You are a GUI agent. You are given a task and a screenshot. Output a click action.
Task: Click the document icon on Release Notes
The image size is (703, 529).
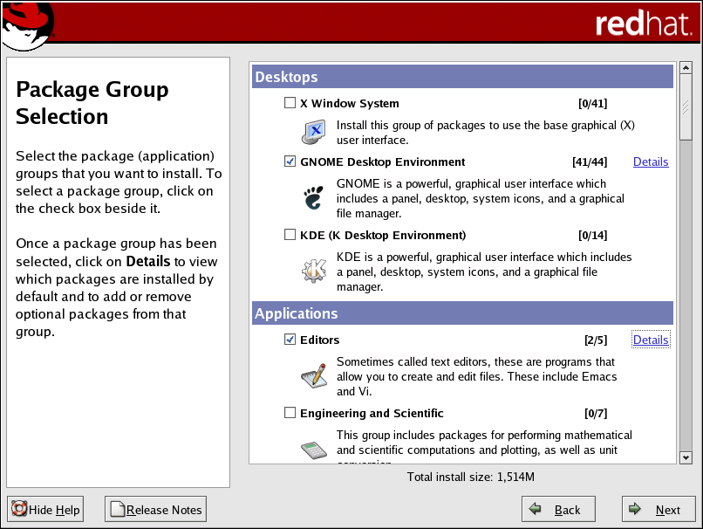point(117,510)
